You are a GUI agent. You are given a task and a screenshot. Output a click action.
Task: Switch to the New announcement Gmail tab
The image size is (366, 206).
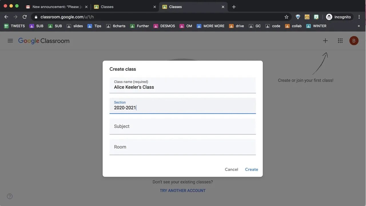(57, 7)
